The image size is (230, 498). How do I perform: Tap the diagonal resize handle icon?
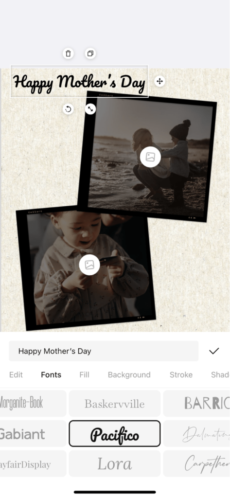pos(90,109)
